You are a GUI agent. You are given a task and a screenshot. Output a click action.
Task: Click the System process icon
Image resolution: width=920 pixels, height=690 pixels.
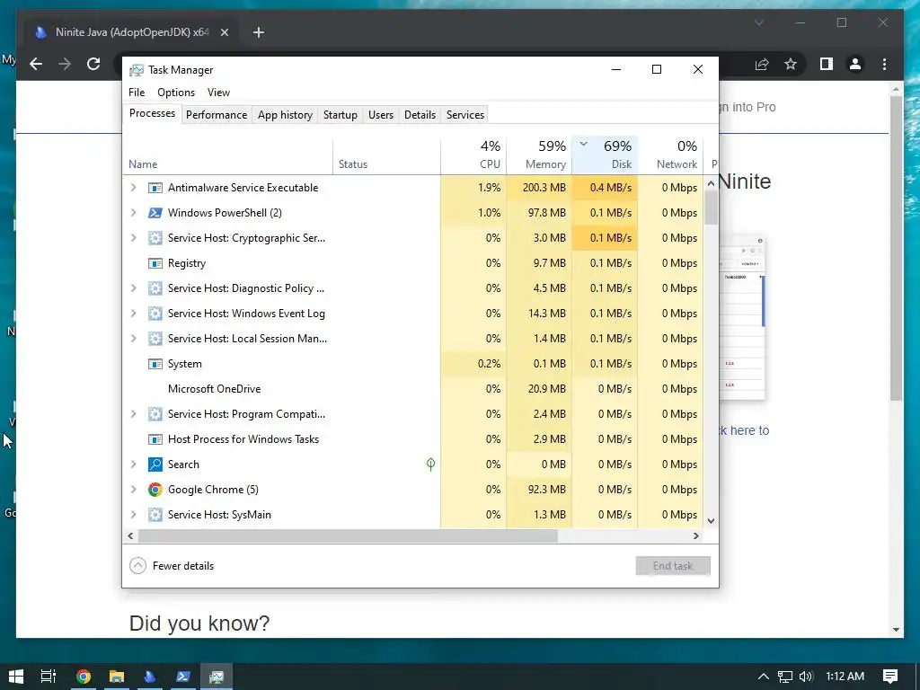point(155,364)
